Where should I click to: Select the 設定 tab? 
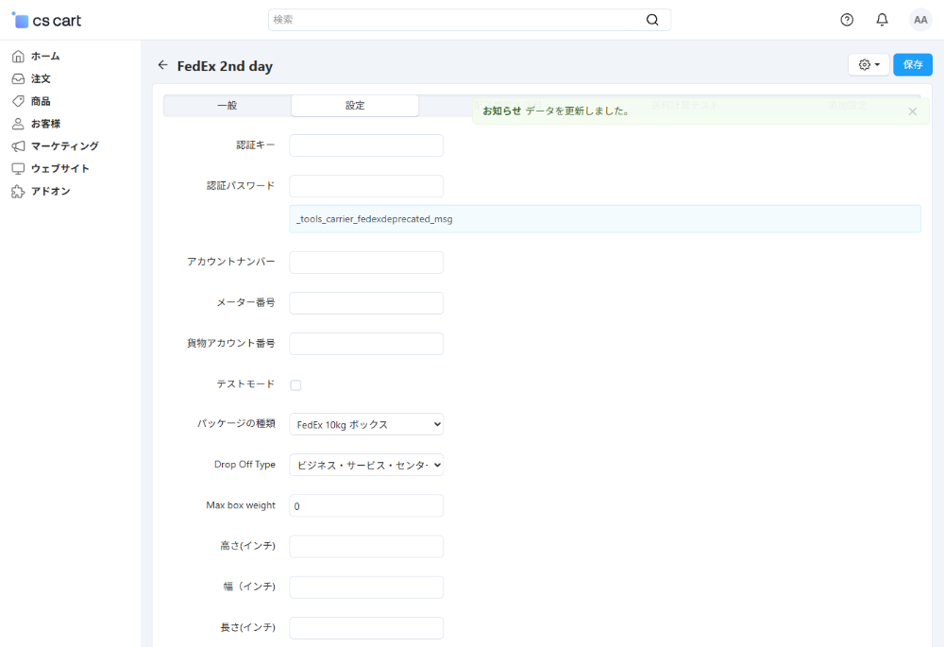click(355, 106)
